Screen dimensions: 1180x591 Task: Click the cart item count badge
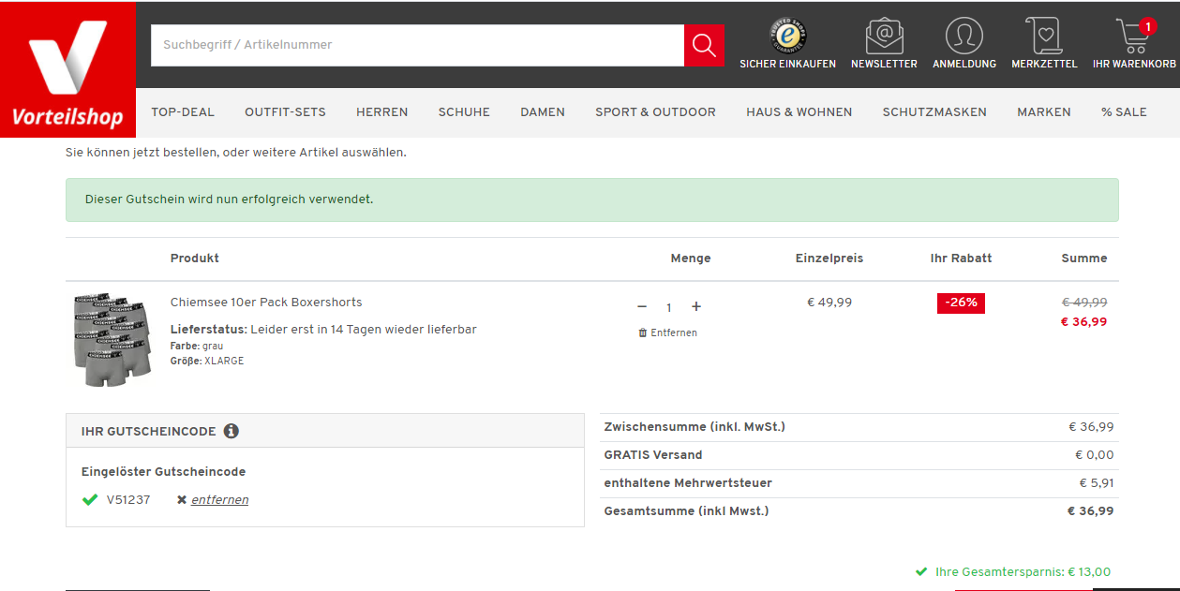(x=1148, y=26)
